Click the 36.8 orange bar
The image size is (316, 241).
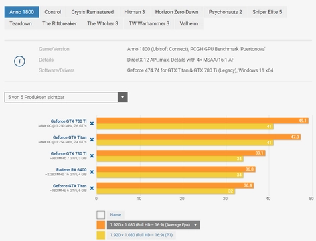(x=176, y=169)
